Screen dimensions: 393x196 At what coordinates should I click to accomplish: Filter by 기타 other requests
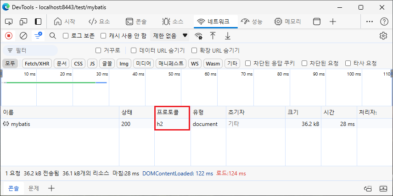tap(232, 64)
